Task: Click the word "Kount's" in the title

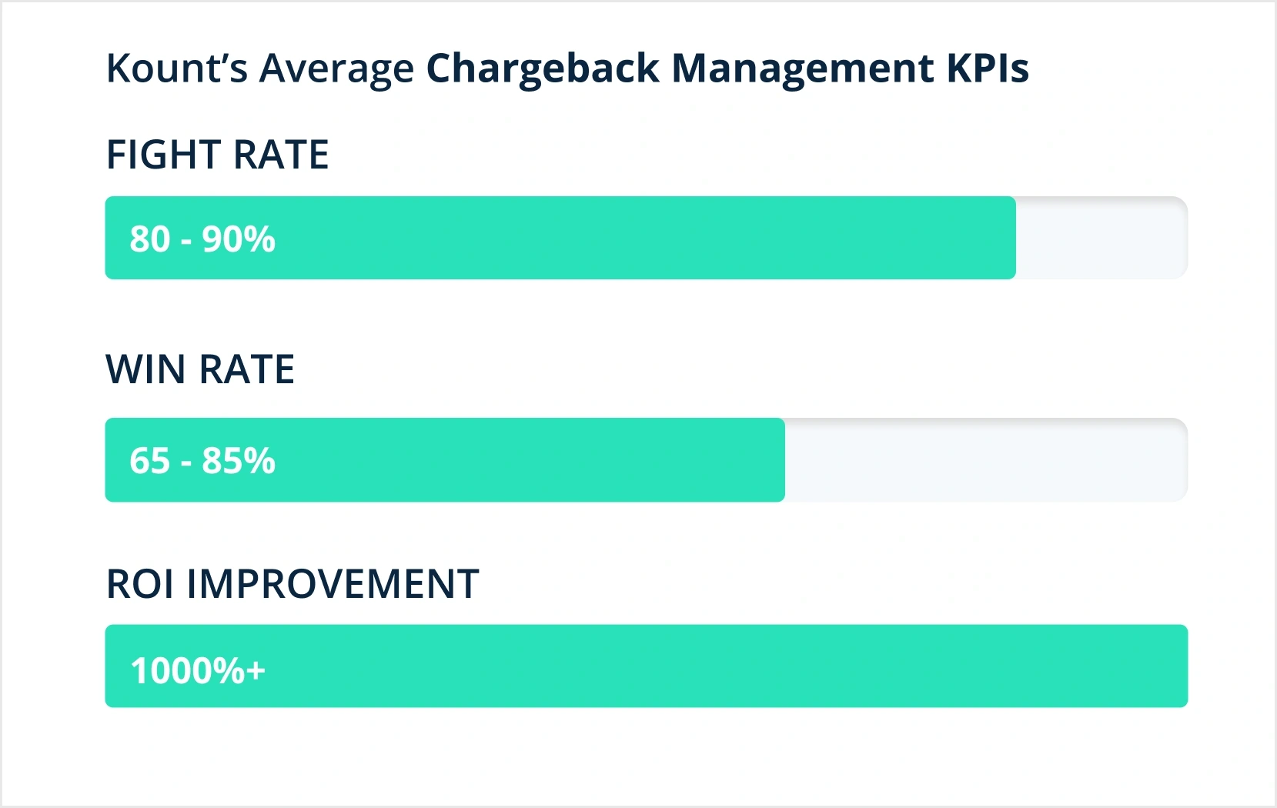Action: [x=176, y=68]
